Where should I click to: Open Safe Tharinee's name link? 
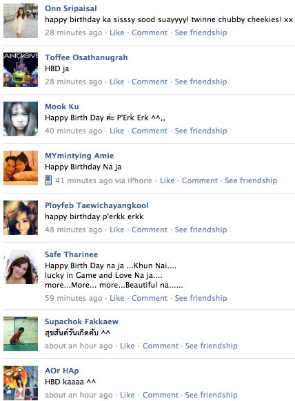click(72, 254)
